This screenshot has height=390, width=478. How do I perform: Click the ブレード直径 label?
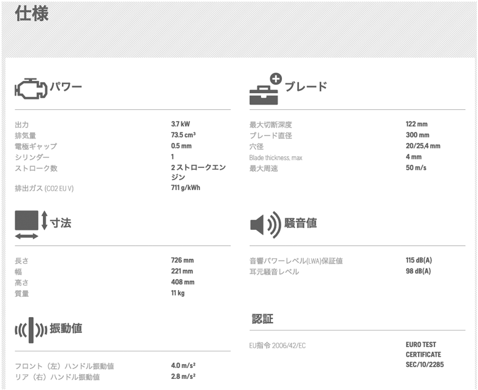pos(271,136)
